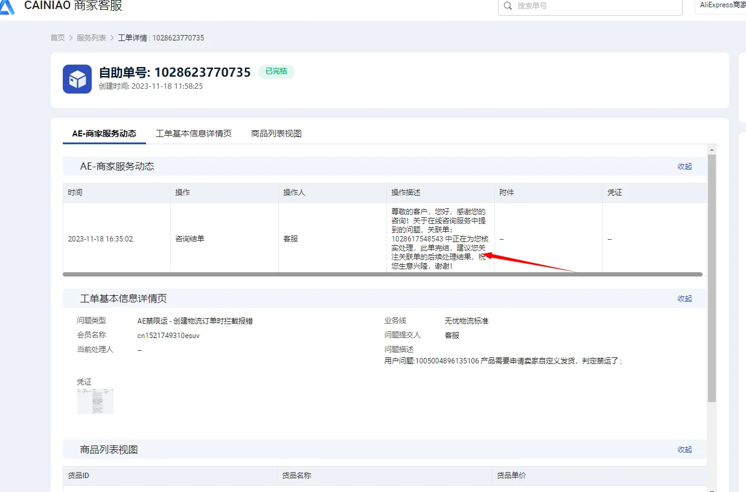Click the operation description starting 尊敬的客户
The height and width of the screenshot is (492, 746).
(x=440, y=239)
